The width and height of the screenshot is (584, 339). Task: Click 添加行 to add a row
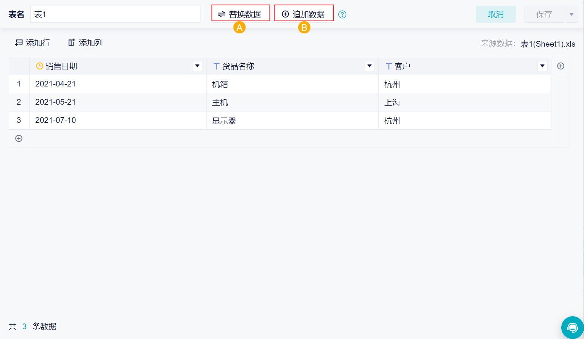[x=33, y=43]
